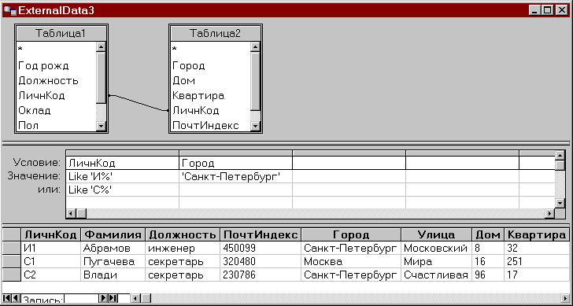Click cell Абрамов in results
The height and width of the screenshot is (306, 573).
(113, 249)
